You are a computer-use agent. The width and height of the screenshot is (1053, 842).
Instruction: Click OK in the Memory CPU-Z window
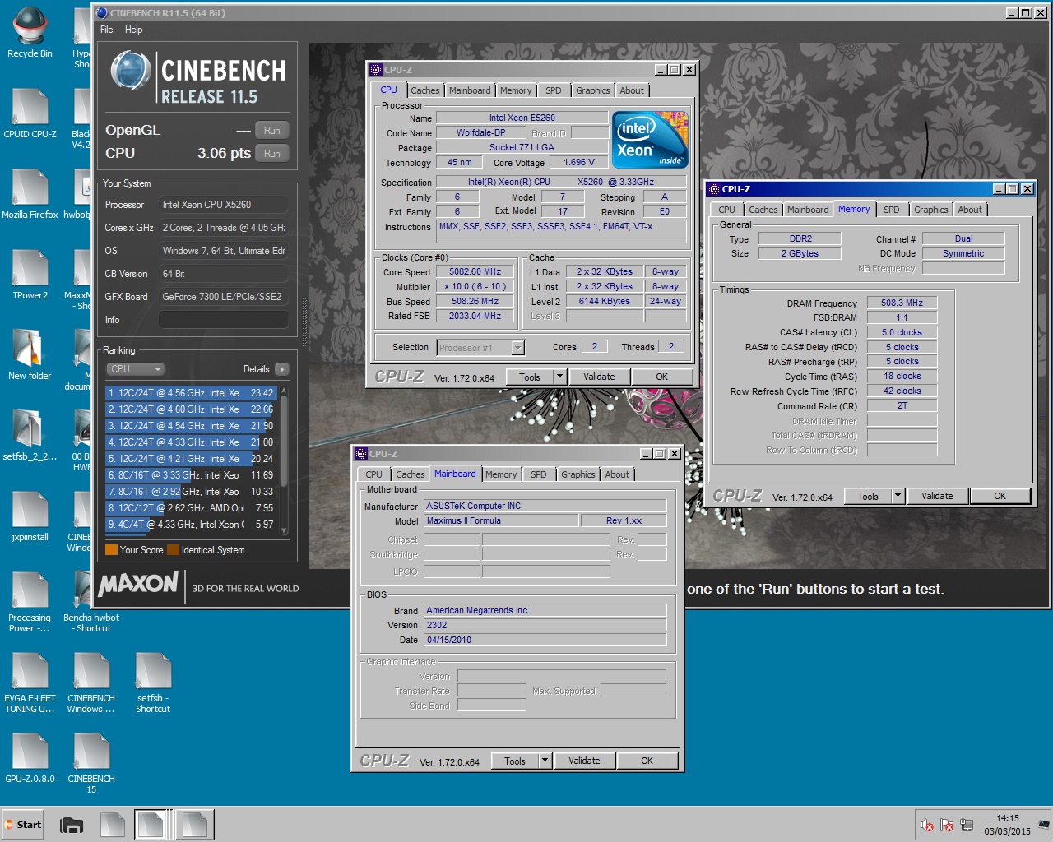1000,496
